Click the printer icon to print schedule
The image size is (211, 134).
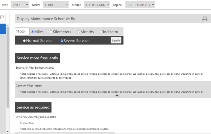(205, 19)
